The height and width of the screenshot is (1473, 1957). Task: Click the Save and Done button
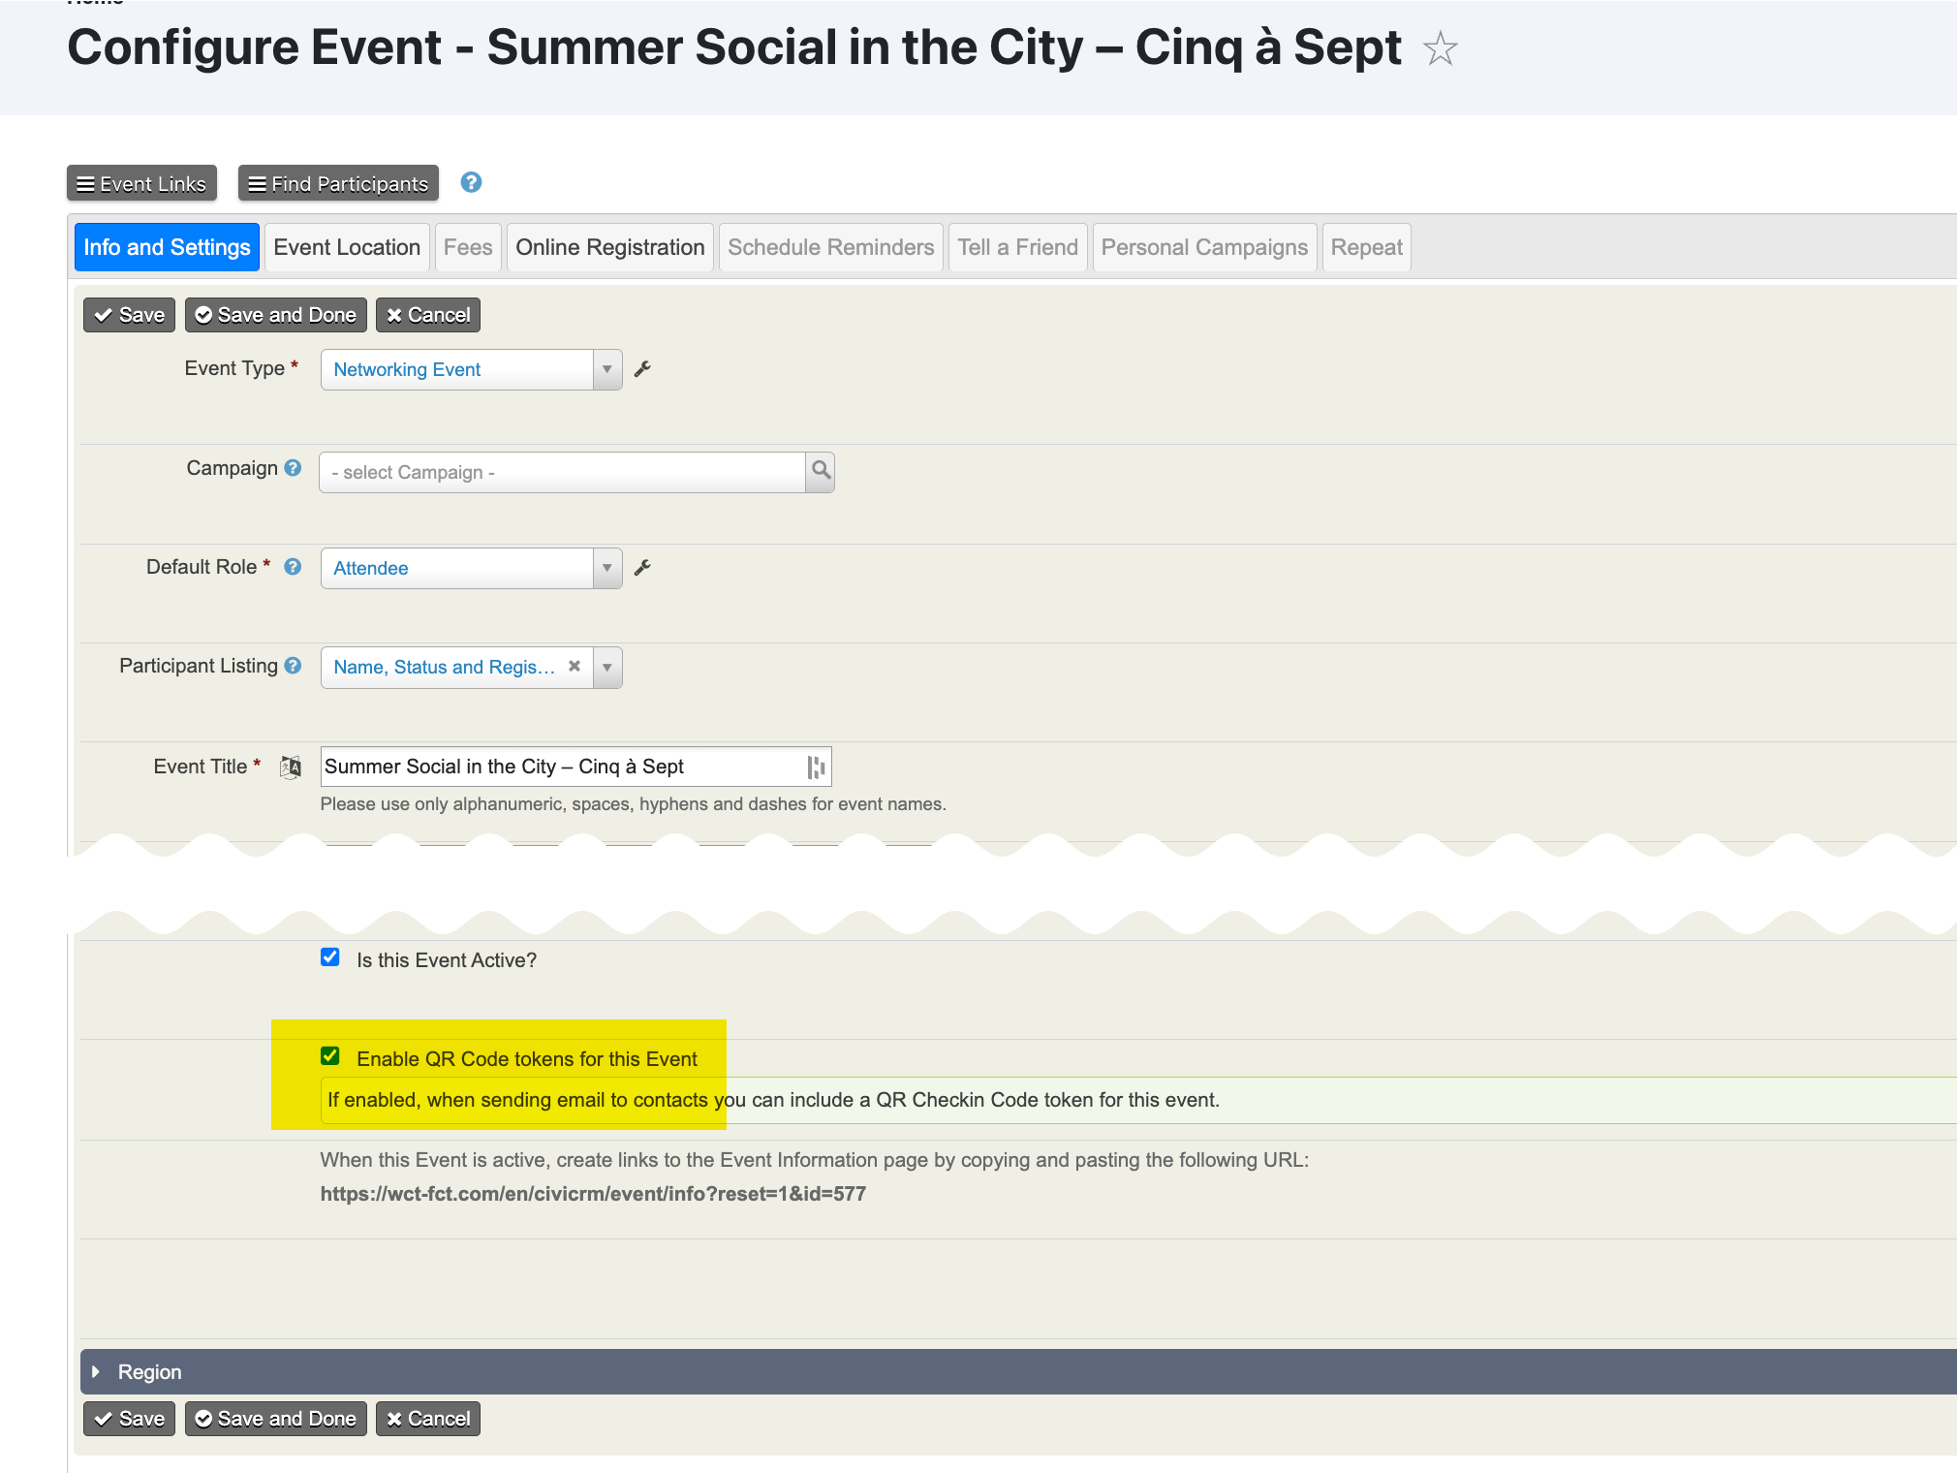[x=274, y=316]
